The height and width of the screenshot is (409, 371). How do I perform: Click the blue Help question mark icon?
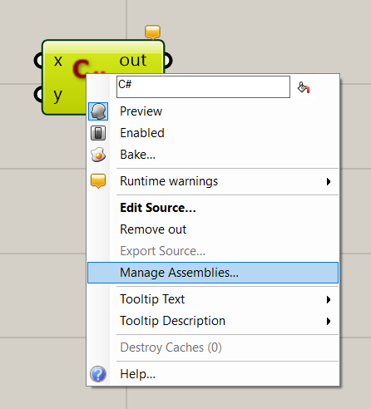tap(98, 374)
